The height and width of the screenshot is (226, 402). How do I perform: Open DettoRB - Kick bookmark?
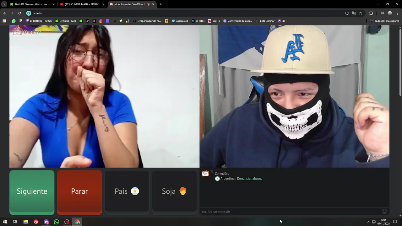pos(65,21)
